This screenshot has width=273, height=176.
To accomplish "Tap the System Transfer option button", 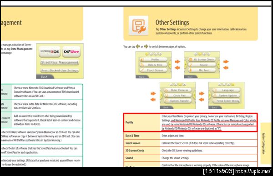I will [177, 101].
